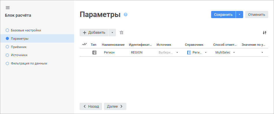The image size is (274, 114).
Task: Open the hamburger menu icon
Action: [x=7, y=8]
